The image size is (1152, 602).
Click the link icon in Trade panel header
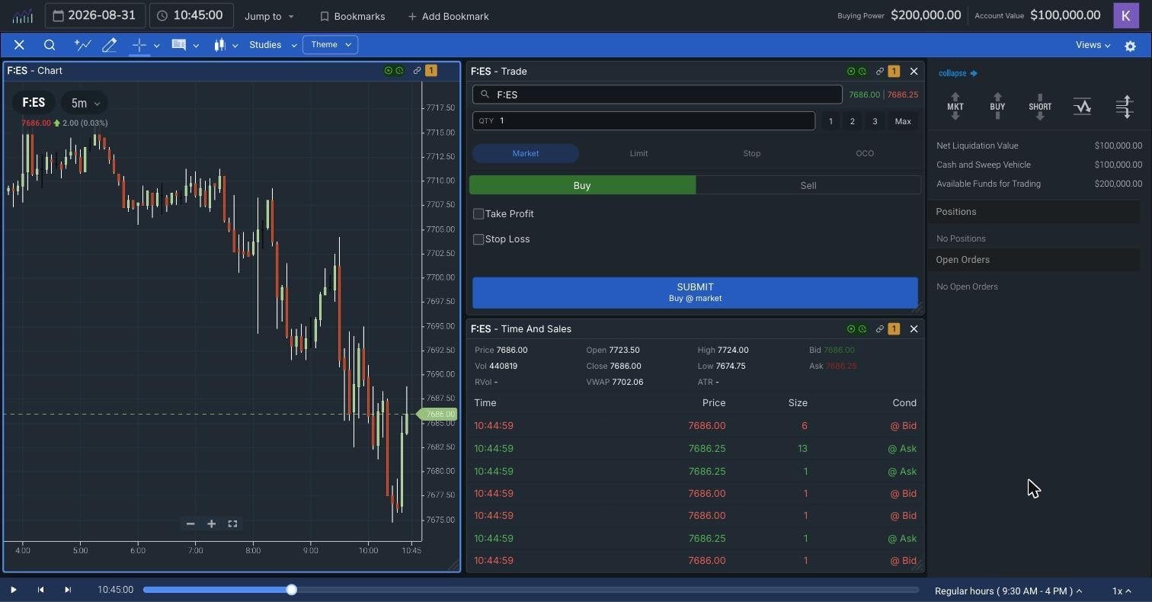pos(880,71)
